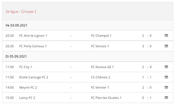
Task: Select the FC Kosova GE 1 team
Action: (102, 67)
